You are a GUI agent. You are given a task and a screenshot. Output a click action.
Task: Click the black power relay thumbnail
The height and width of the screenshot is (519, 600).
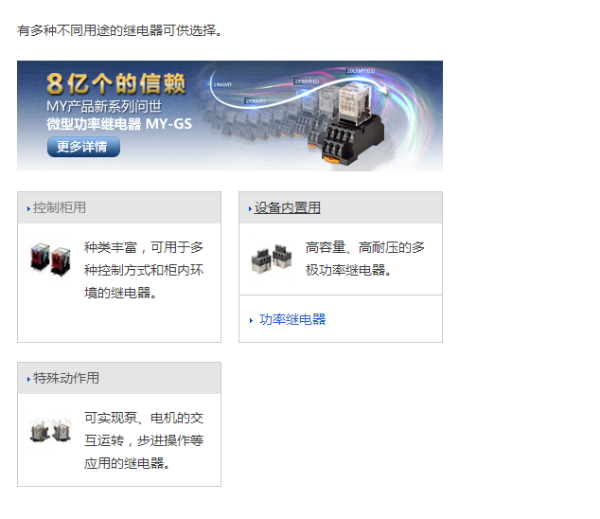[272, 259]
